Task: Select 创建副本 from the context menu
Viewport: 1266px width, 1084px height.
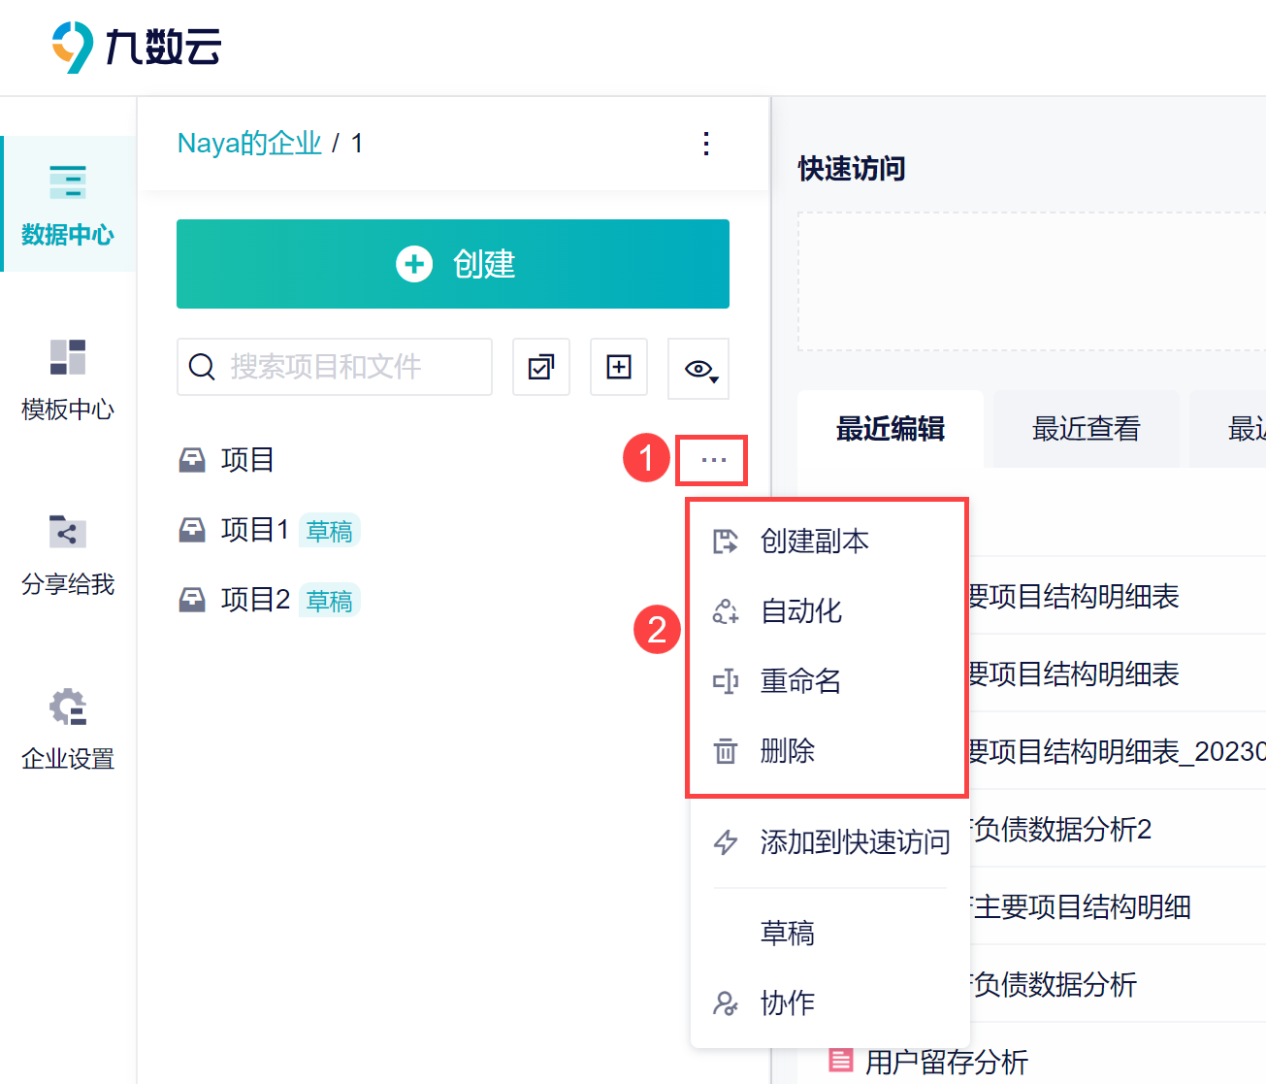Action: (x=813, y=541)
